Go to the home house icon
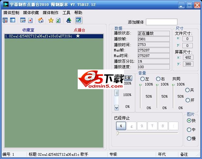202x159 pixels. [x=41, y=20]
